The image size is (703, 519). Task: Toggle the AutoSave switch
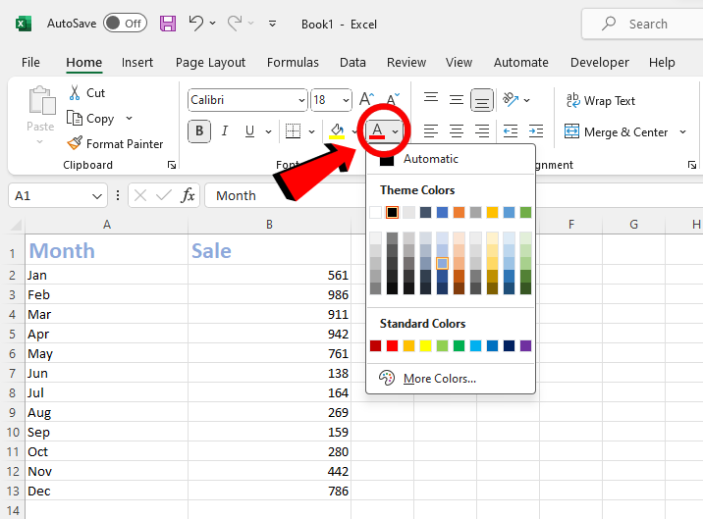point(125,24)
